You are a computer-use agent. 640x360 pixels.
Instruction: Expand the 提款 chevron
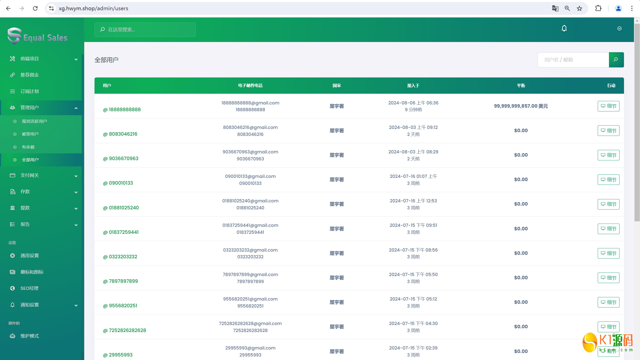click(76, 208)
